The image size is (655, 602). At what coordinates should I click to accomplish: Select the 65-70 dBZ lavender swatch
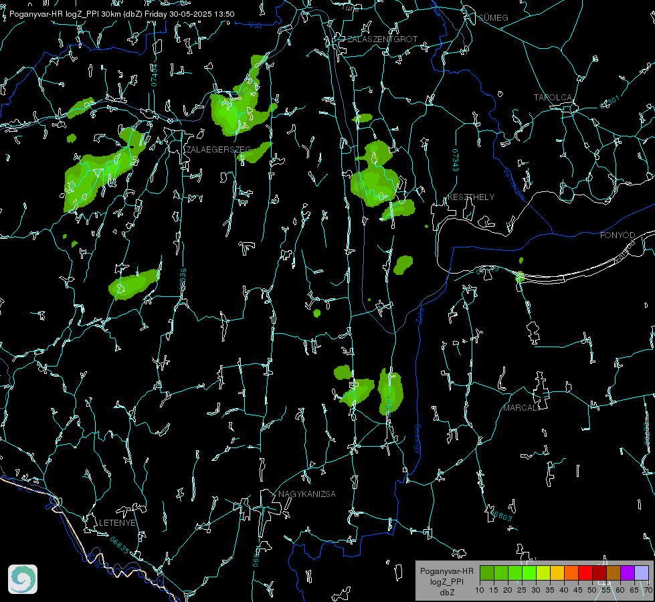click(x=641, y=573)
